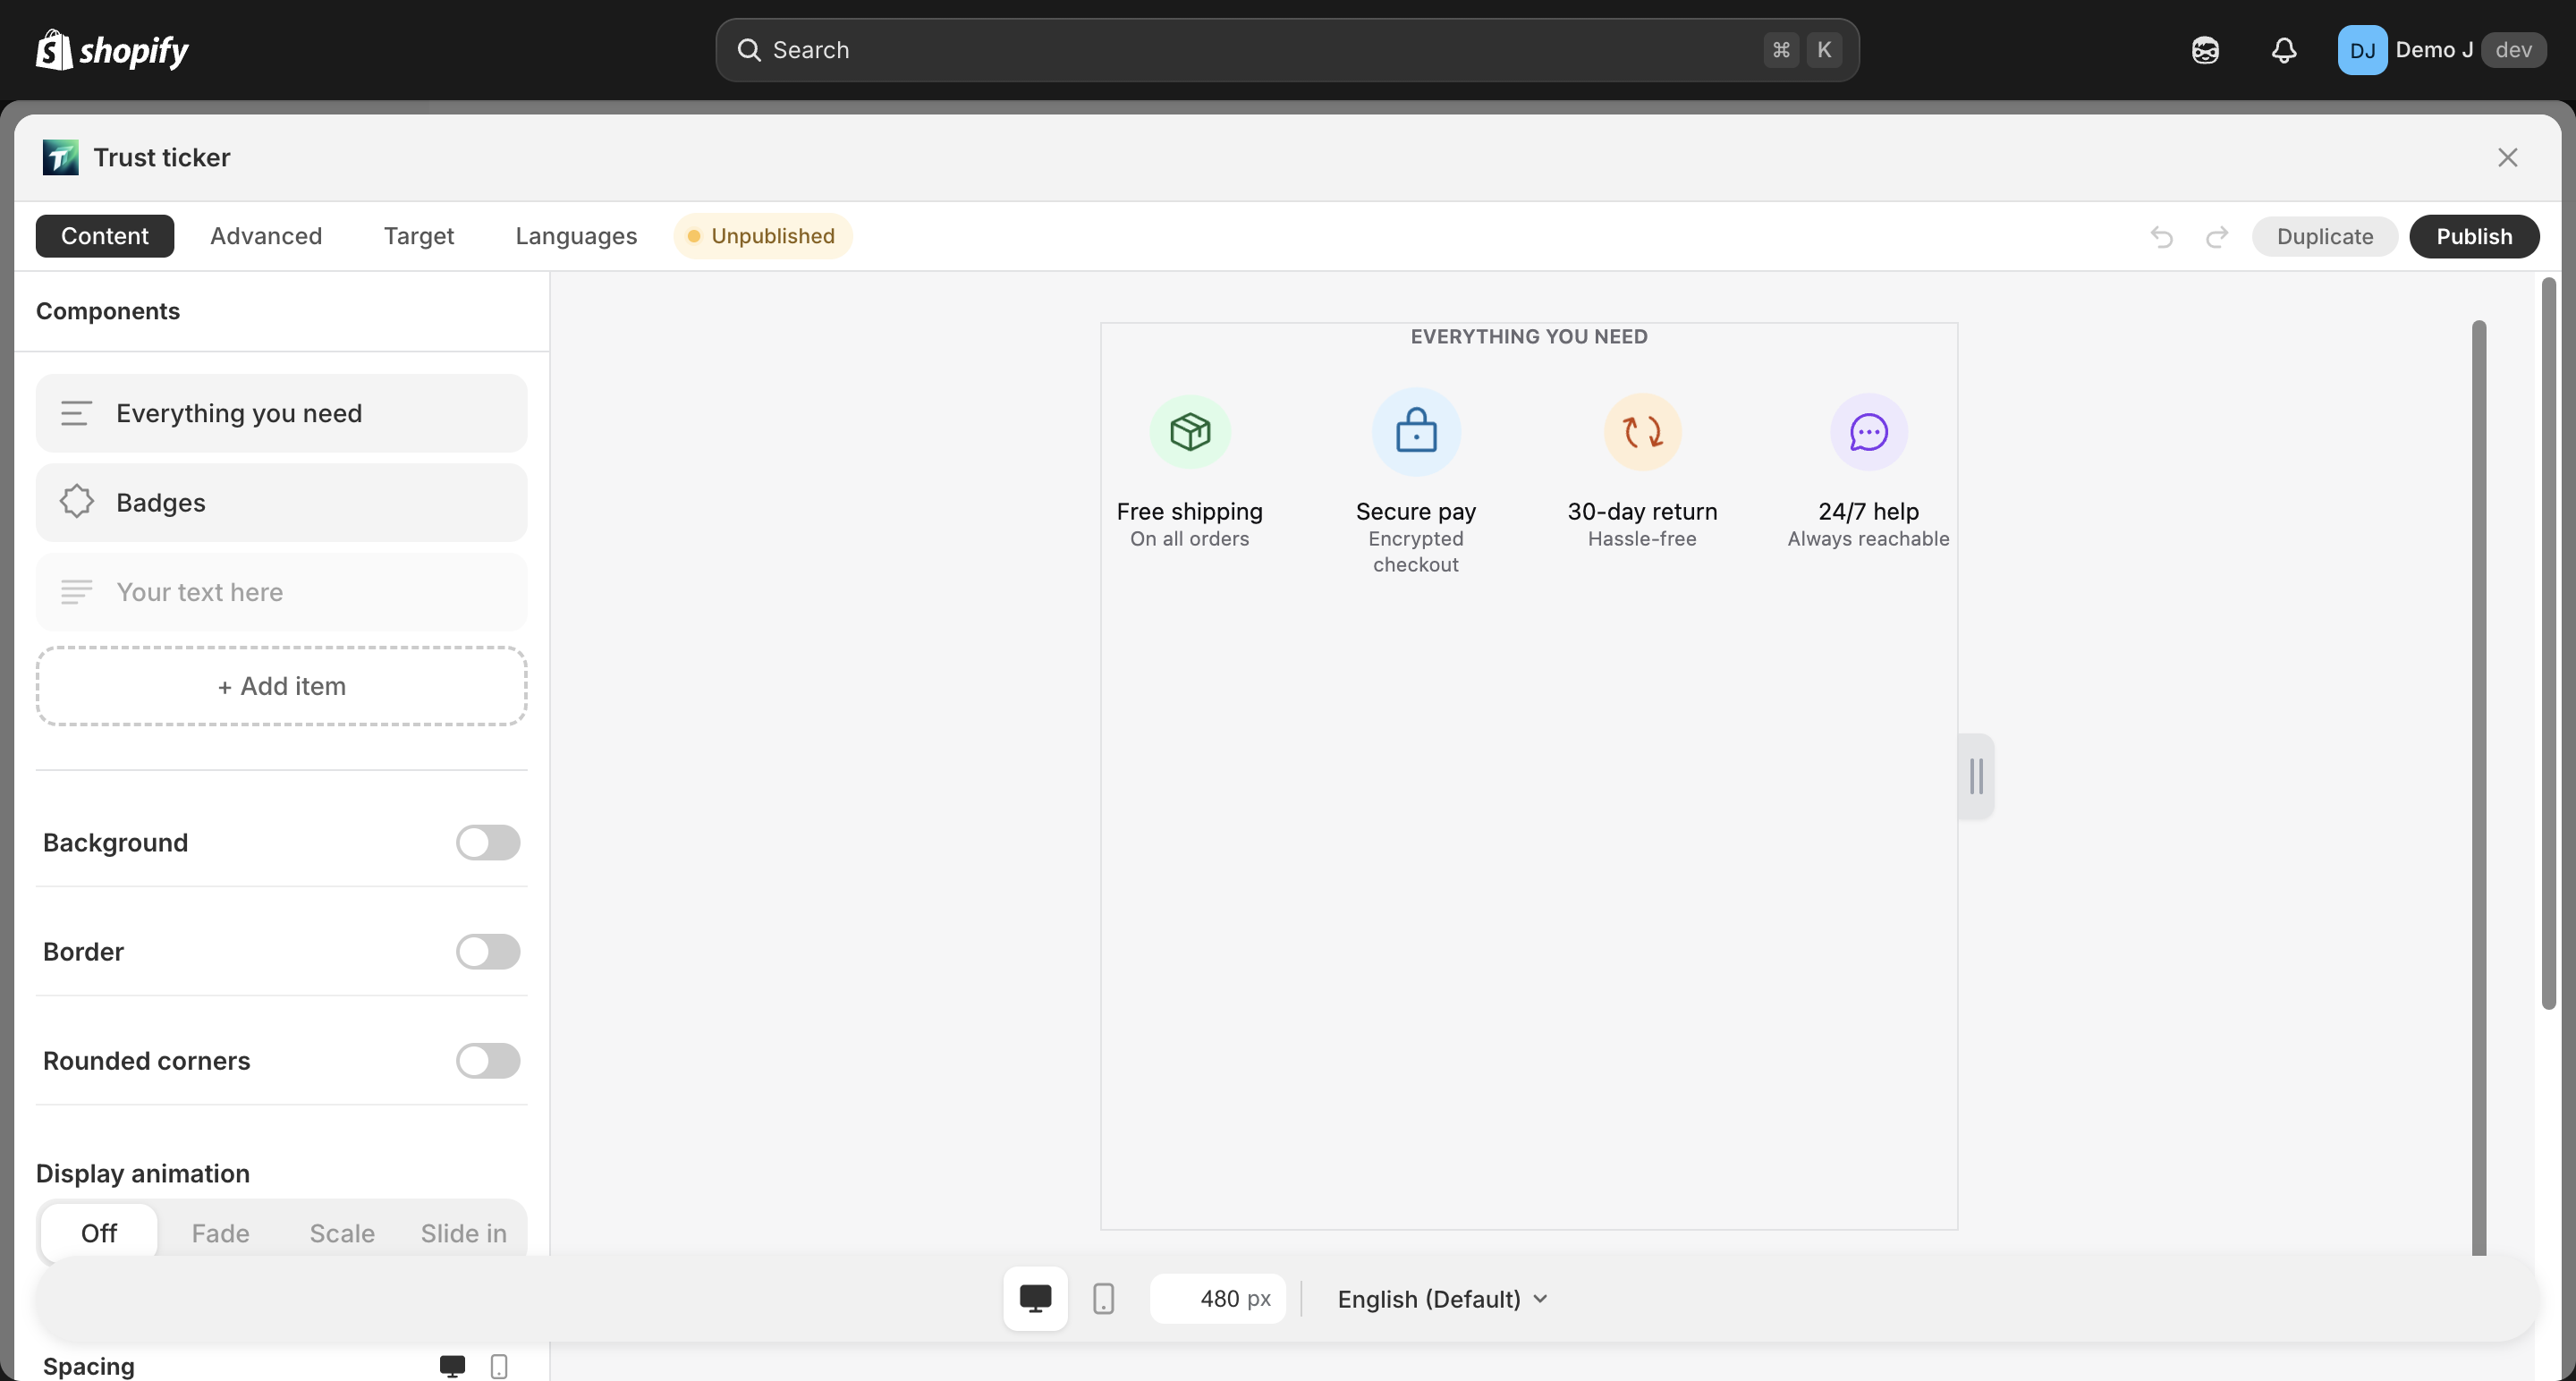
Task: Redo the last change
Action: [x=2217, y=236]
